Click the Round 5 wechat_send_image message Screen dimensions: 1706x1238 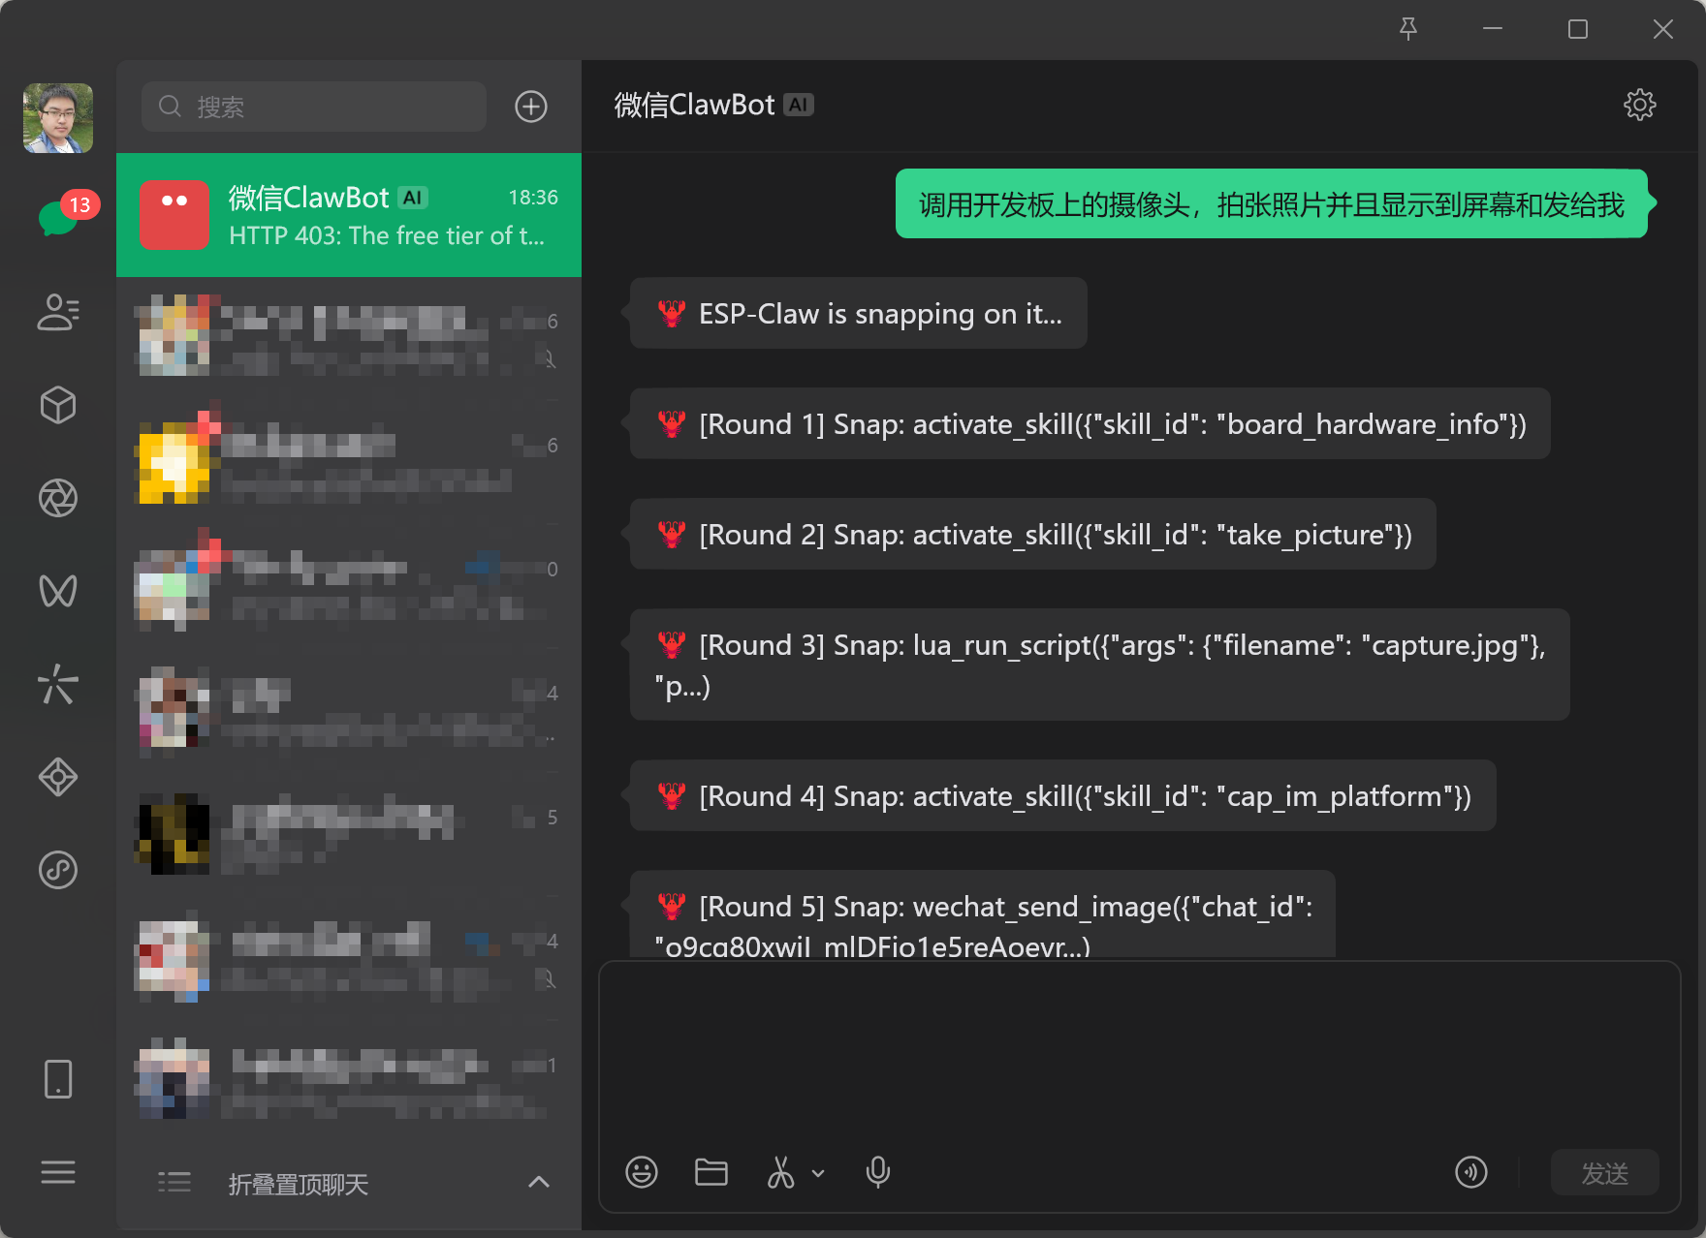click(x=983, y=915)
